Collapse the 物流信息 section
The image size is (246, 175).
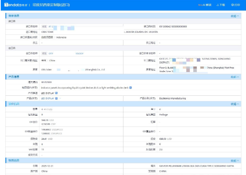pos(235,160)
